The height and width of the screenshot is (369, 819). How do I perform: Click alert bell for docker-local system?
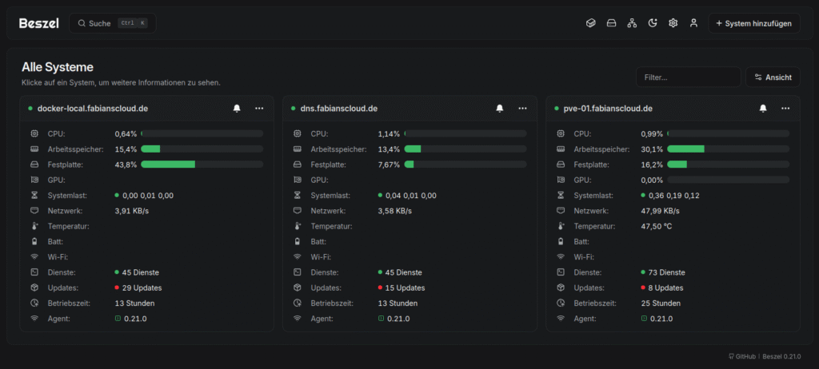tap(237, 108)
